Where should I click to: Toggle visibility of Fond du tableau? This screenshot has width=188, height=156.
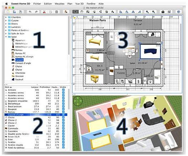click(x=63, y=148)
